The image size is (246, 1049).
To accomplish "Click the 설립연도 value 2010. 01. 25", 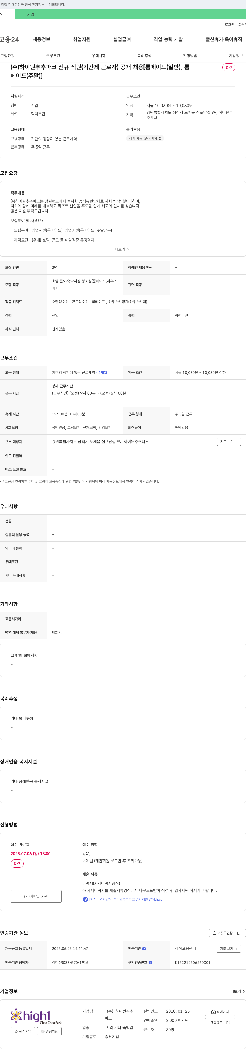I will click(x=178, y=1011).
